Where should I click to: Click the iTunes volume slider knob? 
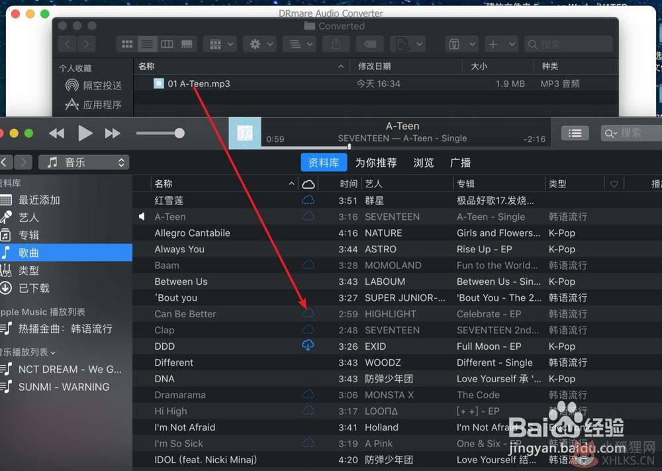(179, 133)
